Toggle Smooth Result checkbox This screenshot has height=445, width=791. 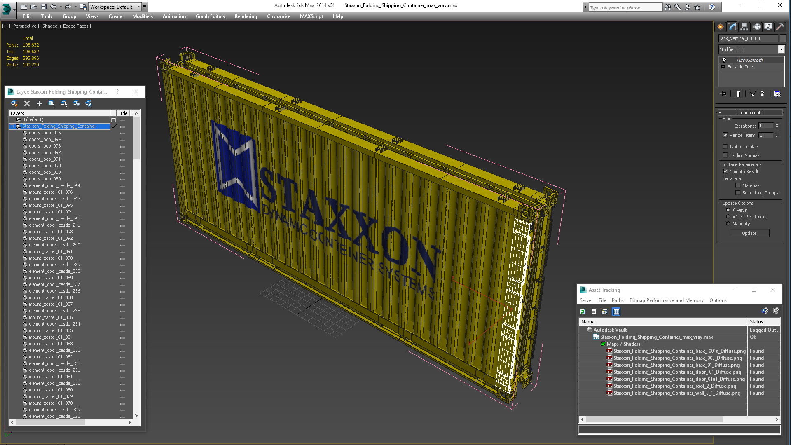tap(725, 171)
